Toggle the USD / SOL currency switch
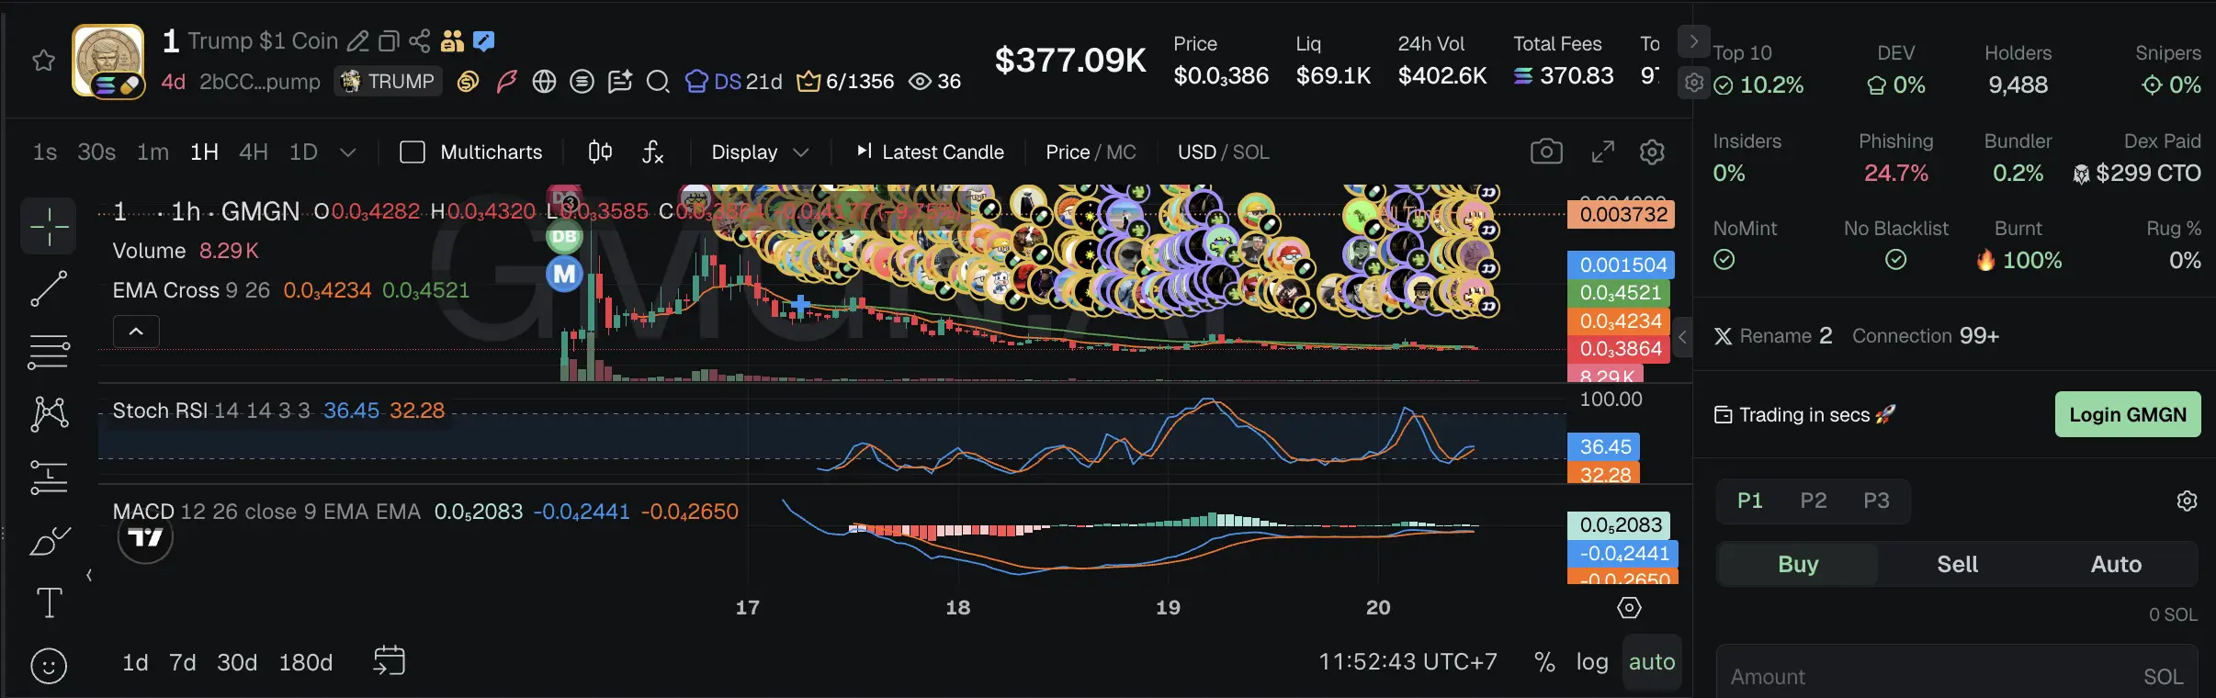 point(1224,152)
